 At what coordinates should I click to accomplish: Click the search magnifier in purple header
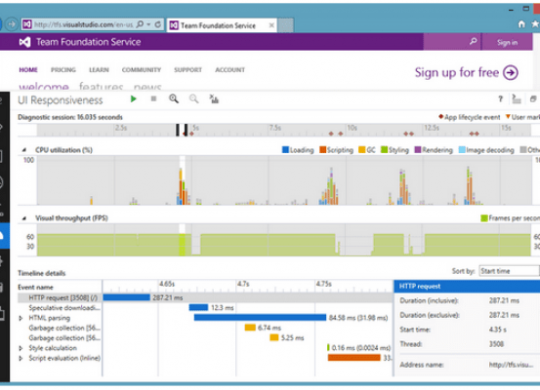[x=474, y=42]
